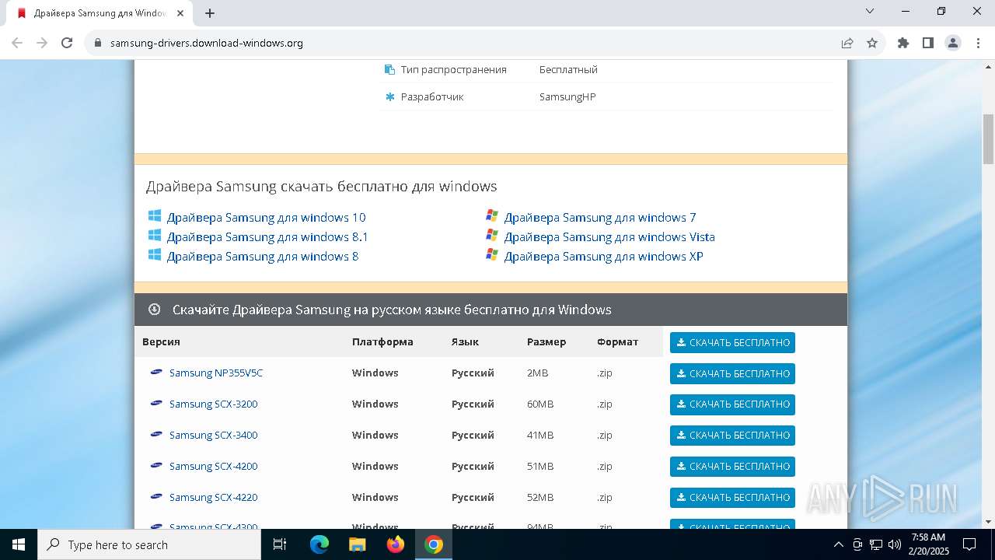Click the Samsung logo beside SCX-4200
Screen dimensions: 995x560
pos(156,465)
